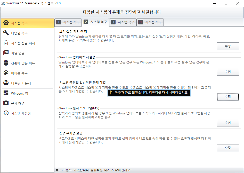Click the globe icon for 네트워크 문제
Screen dimensions: 244x173
(6, 83)
